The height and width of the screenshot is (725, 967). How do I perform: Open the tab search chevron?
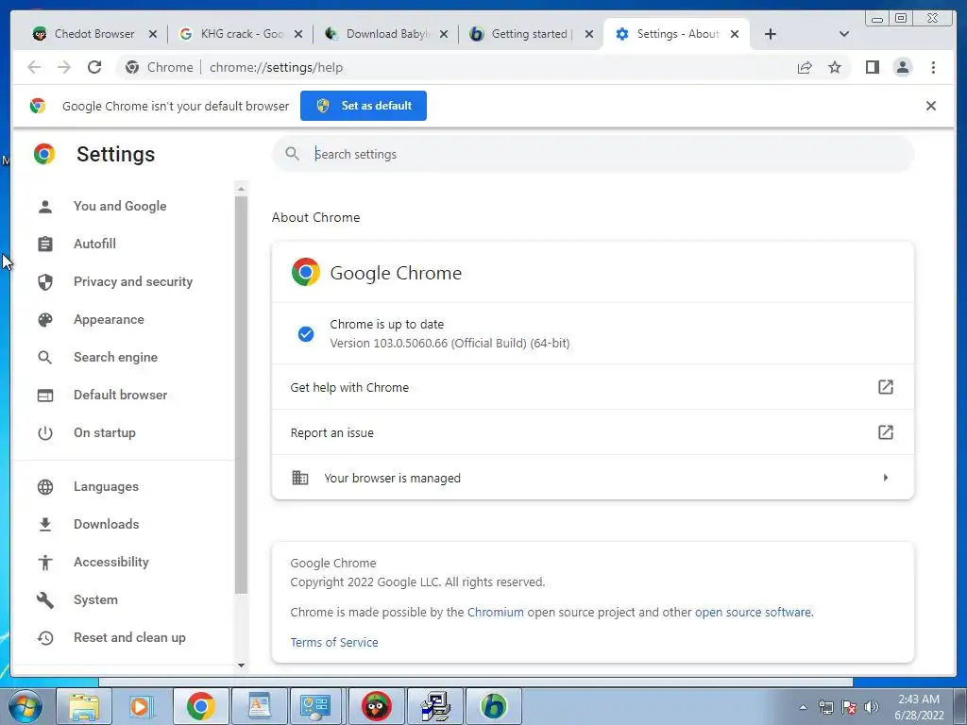843,34
